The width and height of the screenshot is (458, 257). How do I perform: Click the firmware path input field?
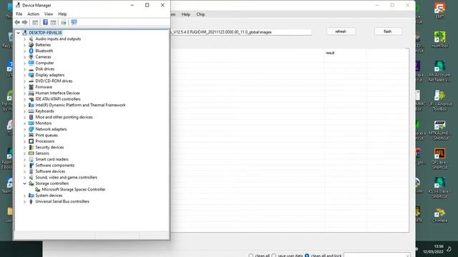pos(241,32)
